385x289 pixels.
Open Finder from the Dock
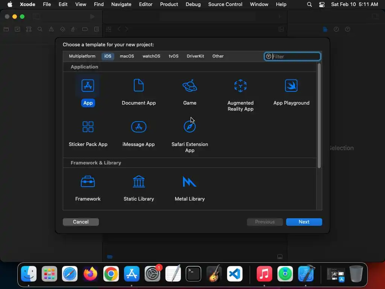pyautogui.click(x=29, y=274)
